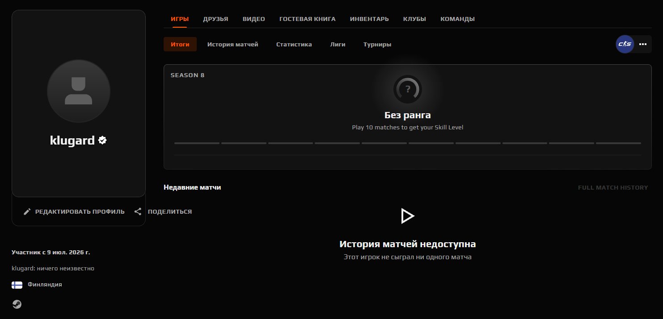Open the КОМАНДЫ tab
The image size is (663, 319).
tap(457, 19)
